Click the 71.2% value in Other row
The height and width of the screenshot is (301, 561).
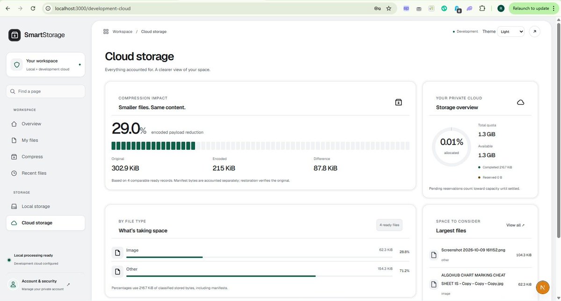404,271
